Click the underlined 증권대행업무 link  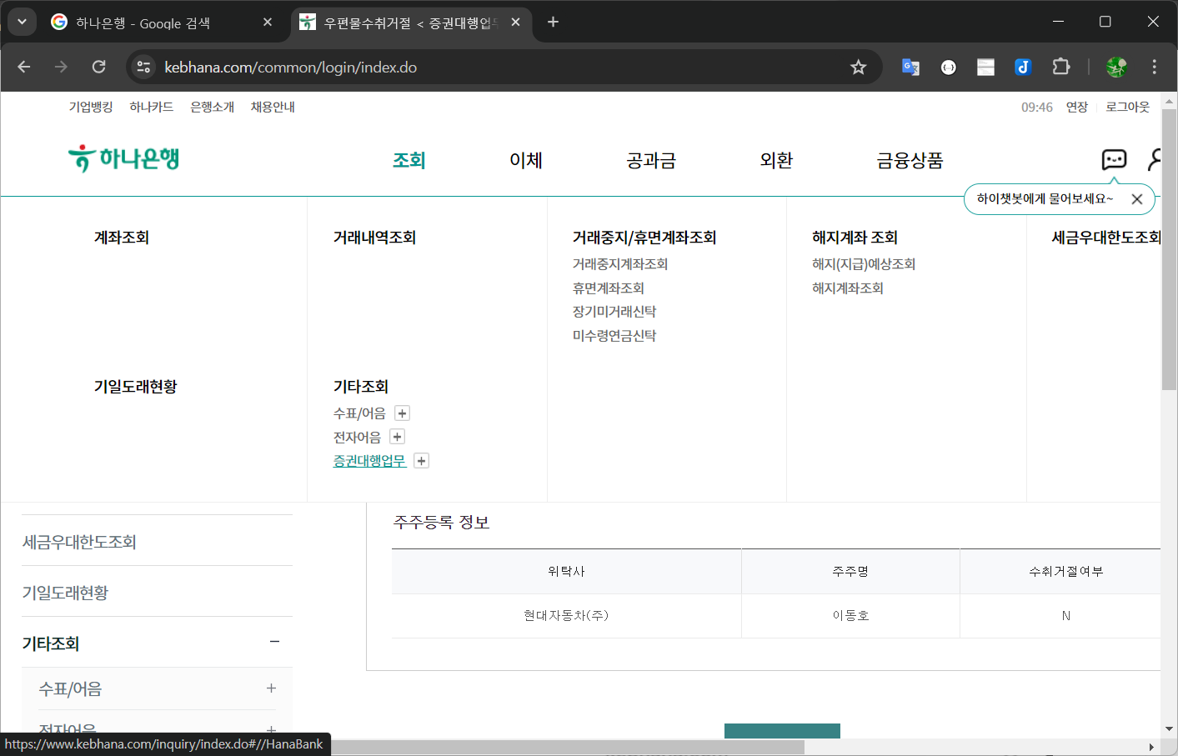(369, 461)
